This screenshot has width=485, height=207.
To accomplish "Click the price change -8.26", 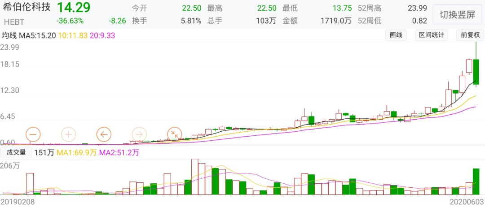I will point(118,21).
